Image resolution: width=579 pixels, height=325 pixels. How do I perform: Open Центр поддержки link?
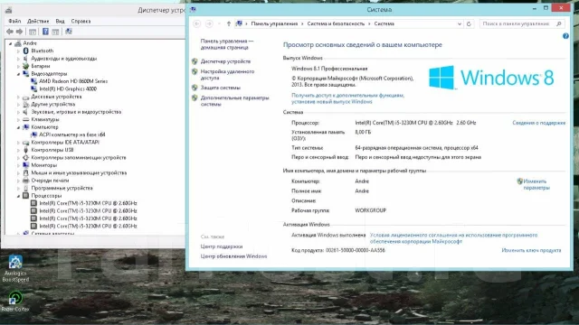[x=221, y=246]
